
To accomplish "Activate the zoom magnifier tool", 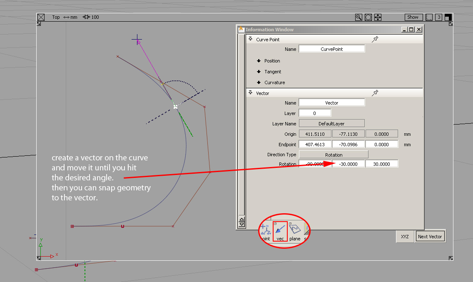I will click(x=358, y=17).
